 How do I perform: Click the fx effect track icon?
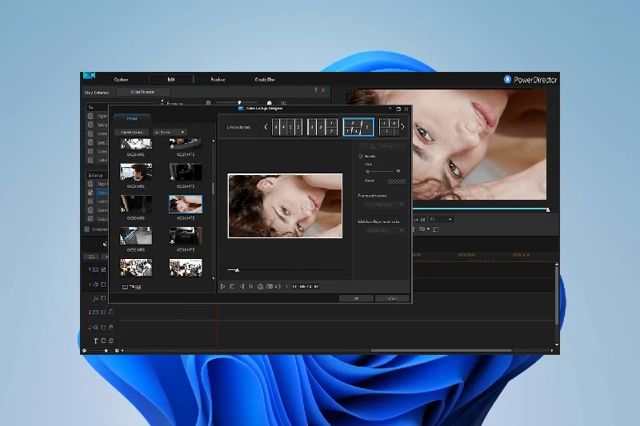95,298
